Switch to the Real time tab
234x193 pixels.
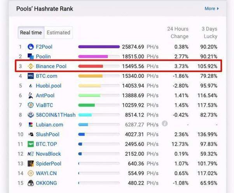coord(31,33)
